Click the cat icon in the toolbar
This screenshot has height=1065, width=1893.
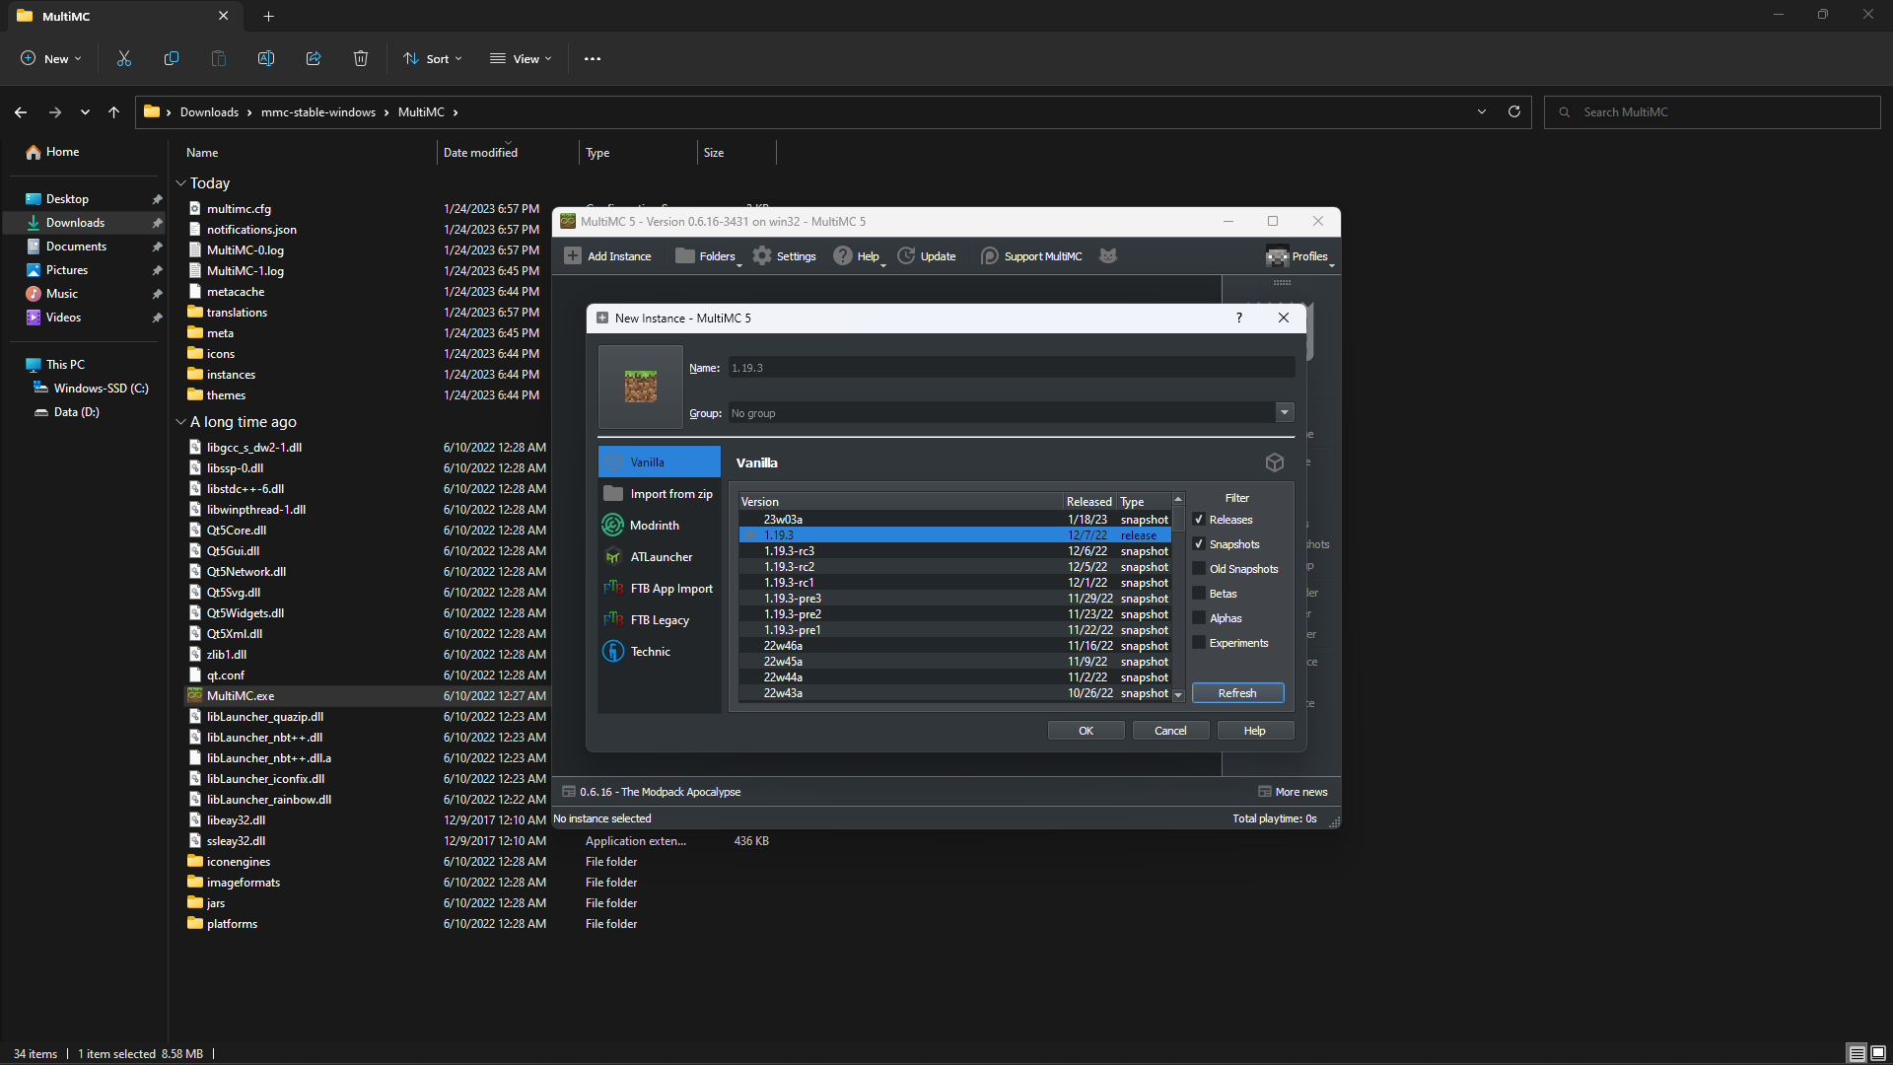pyautogui.click(x=1108, y=255)
